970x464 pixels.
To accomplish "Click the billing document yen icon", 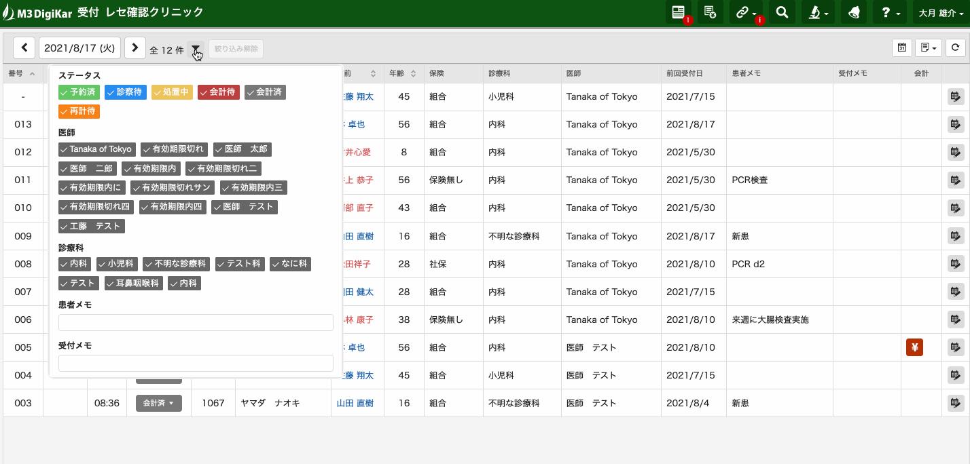I will point(710,12).
